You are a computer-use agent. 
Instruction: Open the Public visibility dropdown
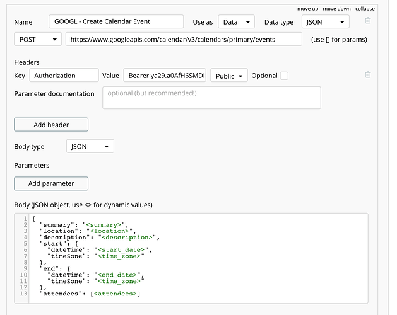[x=229, y=76]
